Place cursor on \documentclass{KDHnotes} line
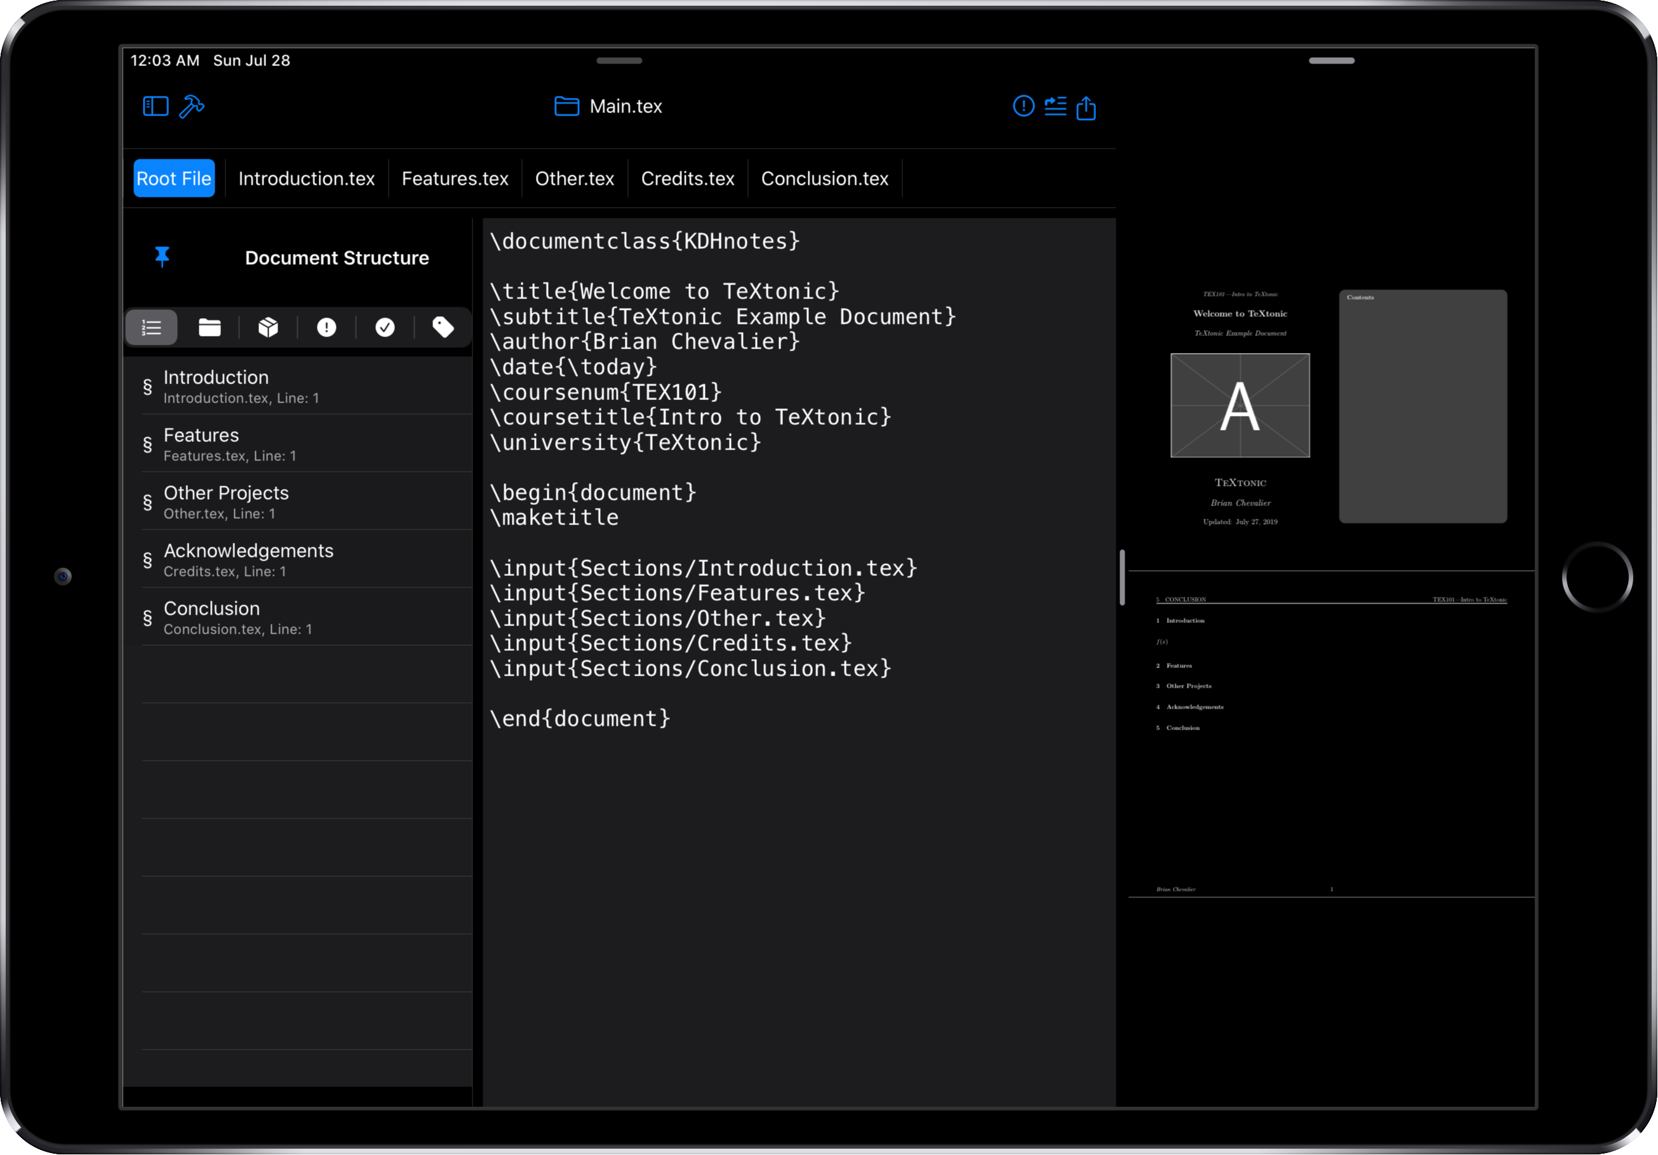Viewport: 1658px width, 1155px height. coord(645,241)
